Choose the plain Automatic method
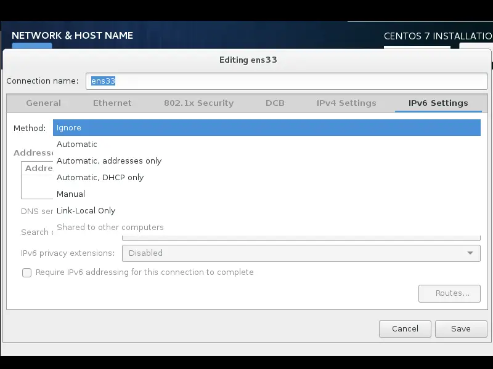 click(x=267, y=145)
